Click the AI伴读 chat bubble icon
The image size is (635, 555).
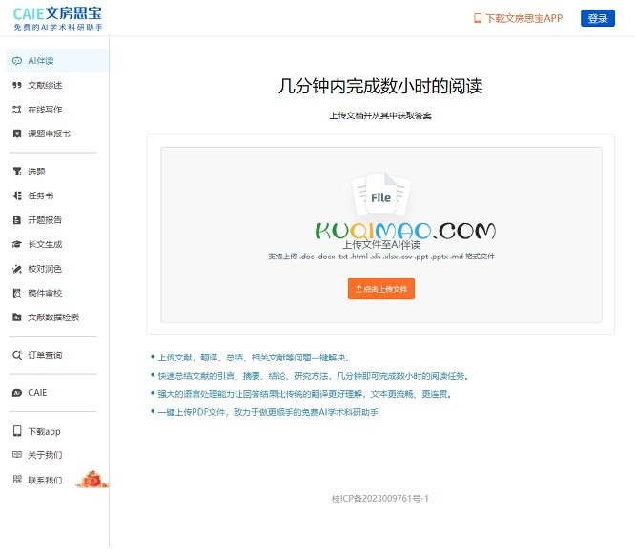coord(16,61)
